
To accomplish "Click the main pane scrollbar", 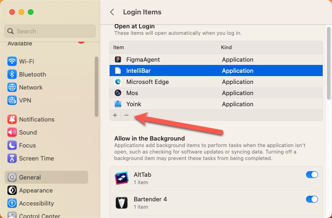I will (328, 64).
